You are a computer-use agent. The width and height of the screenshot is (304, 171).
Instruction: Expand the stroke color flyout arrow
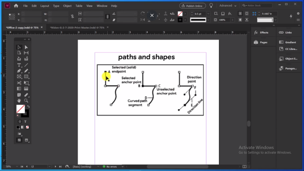tap(185, 20)
